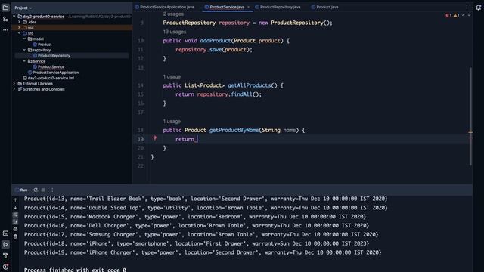Stop the running process button

click(43, 190)
